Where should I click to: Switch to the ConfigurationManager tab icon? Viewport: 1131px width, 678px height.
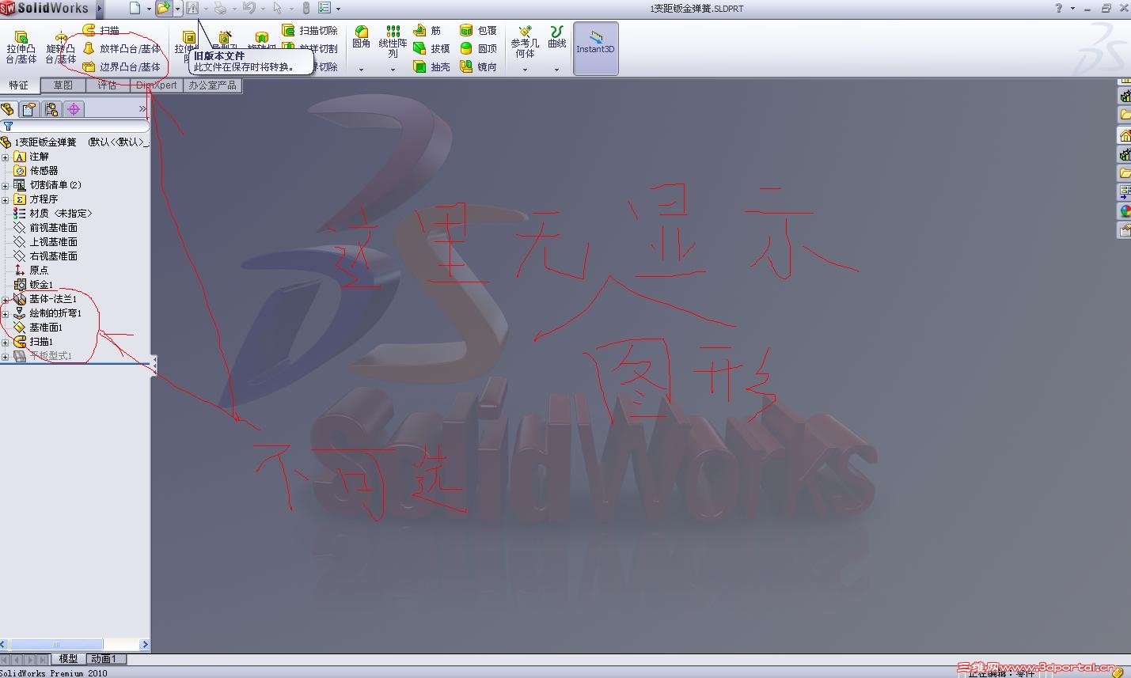(x=51, y=109)
